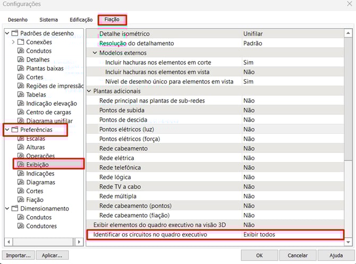Select the Diagramas icon under Preferências

tap(21, 182)
